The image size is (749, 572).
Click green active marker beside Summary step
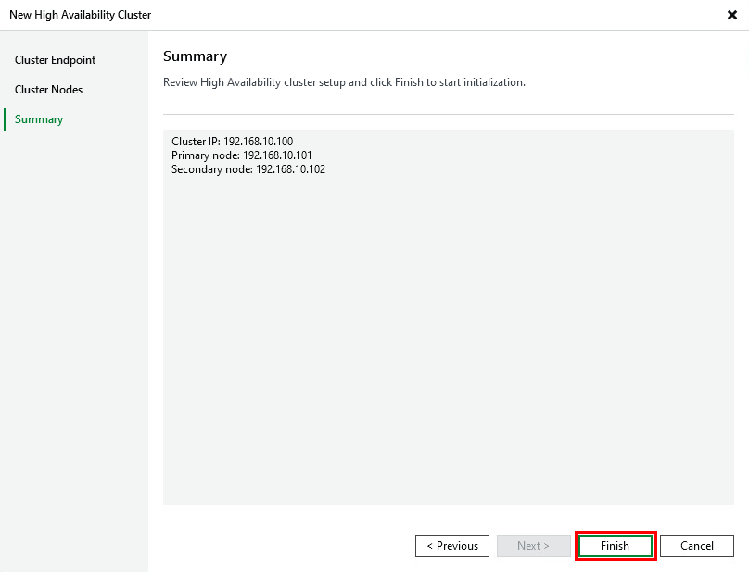click(x=5, y=119)
